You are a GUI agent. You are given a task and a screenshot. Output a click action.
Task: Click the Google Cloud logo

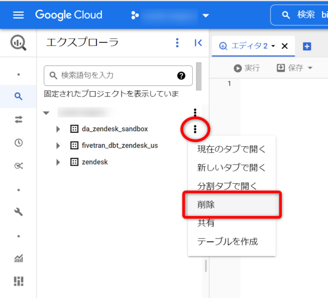tap(69, 15)
